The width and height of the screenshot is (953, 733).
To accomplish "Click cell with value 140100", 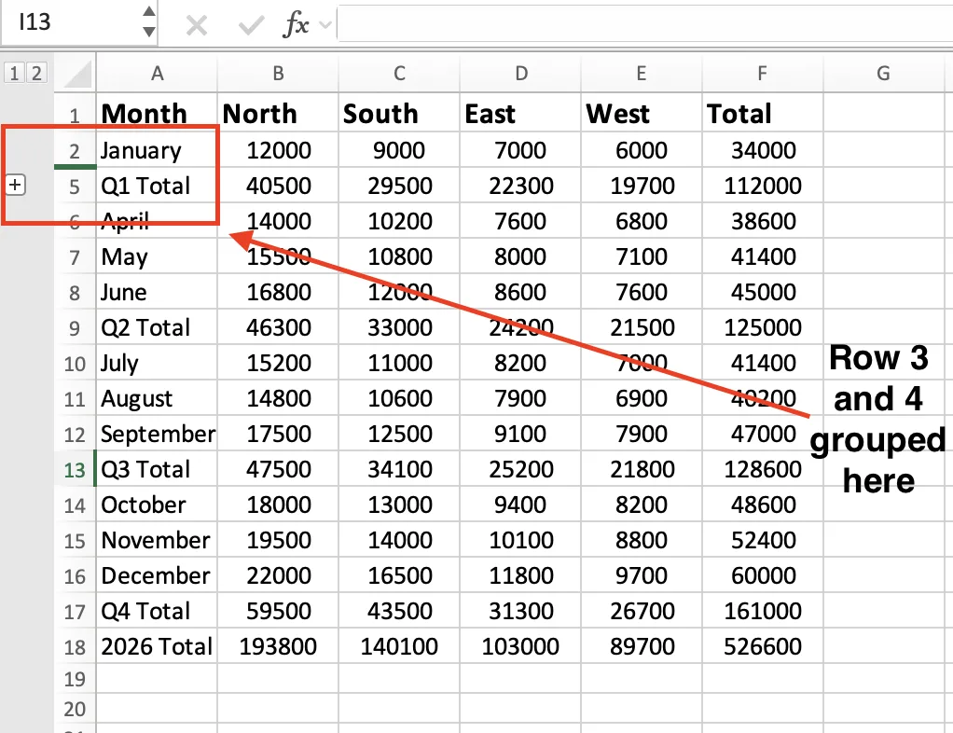I will click(399, 646).
